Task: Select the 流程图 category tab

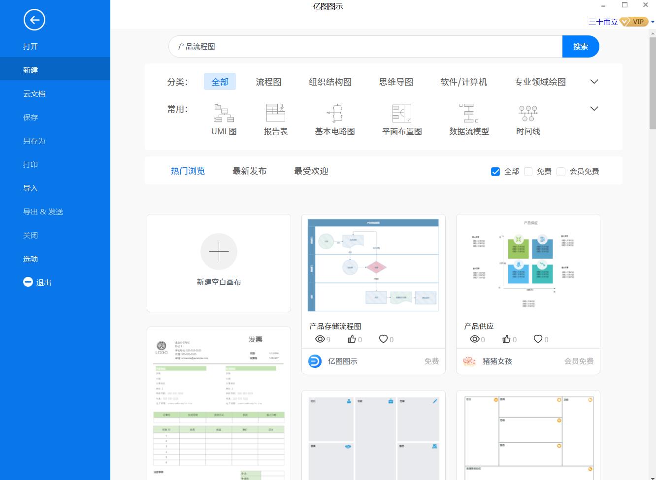Action: click(268, 82)
